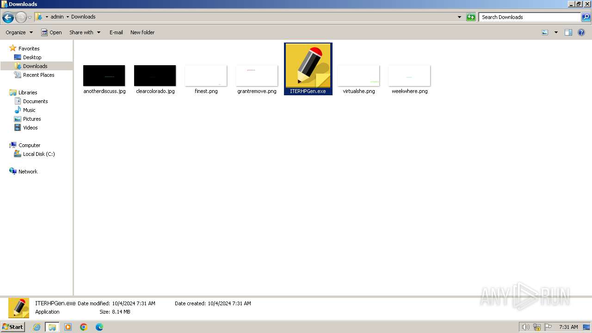Click the admin breadcrumb segment
Screen dimensions: 592x333
[57, 17]
